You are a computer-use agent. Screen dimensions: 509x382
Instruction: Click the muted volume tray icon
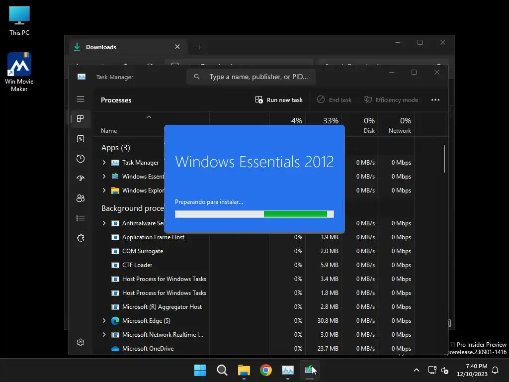445,370
